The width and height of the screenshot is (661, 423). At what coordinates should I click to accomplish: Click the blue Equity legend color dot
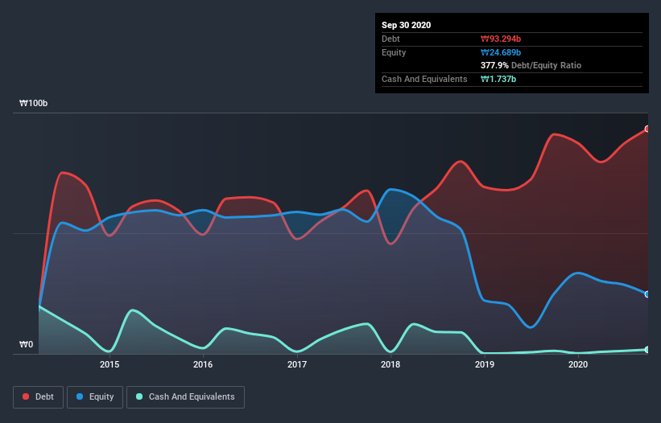80,396
